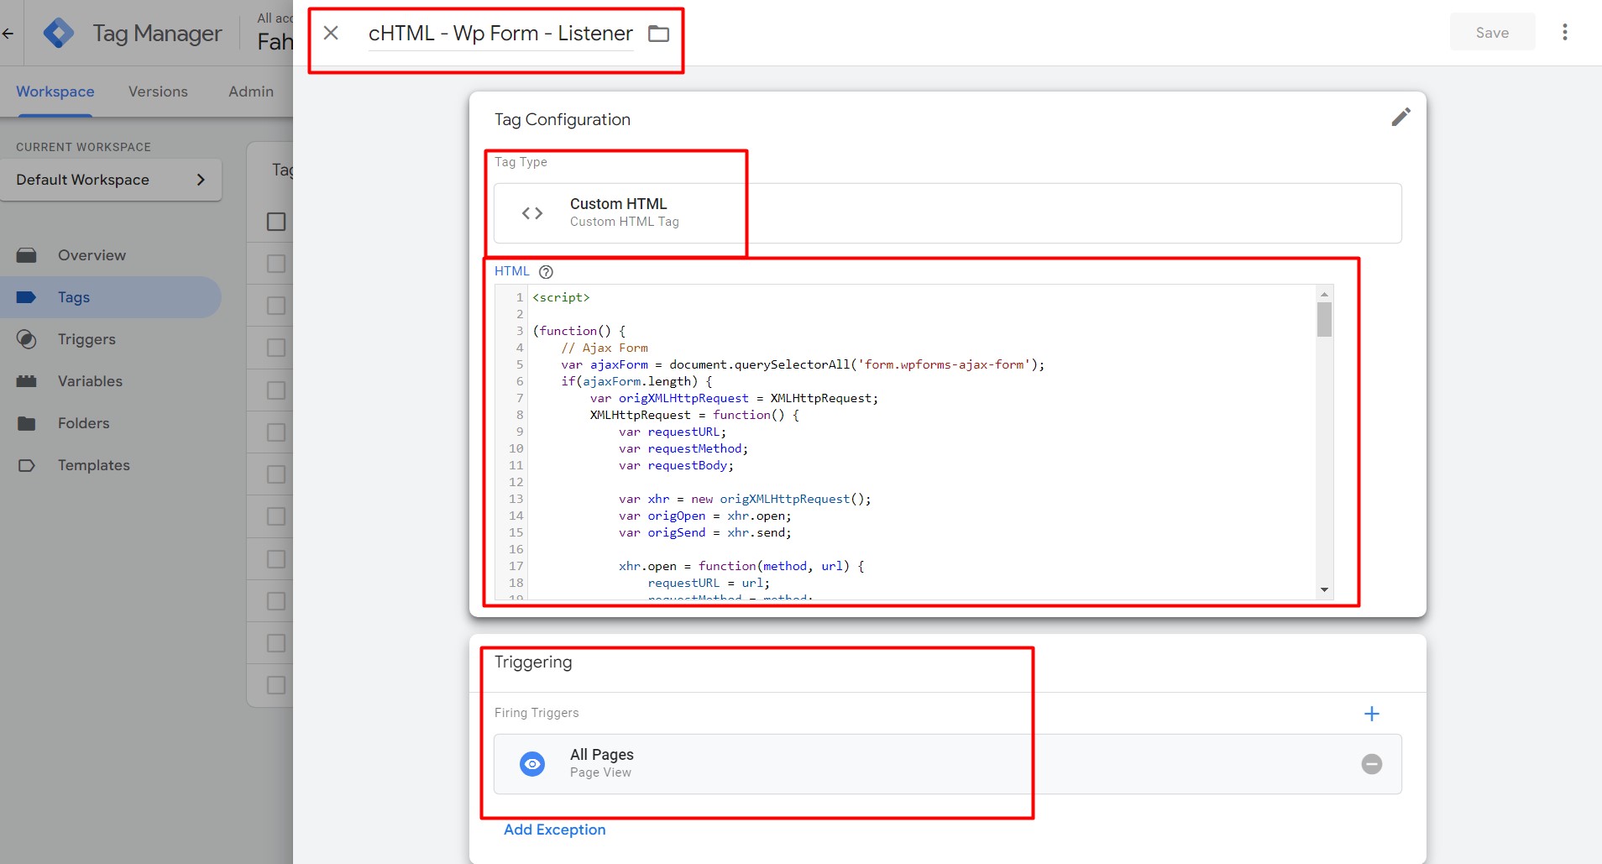1602x864 pixels.
Task: Open Templates in the sidebar
Action: click(110, 465)
